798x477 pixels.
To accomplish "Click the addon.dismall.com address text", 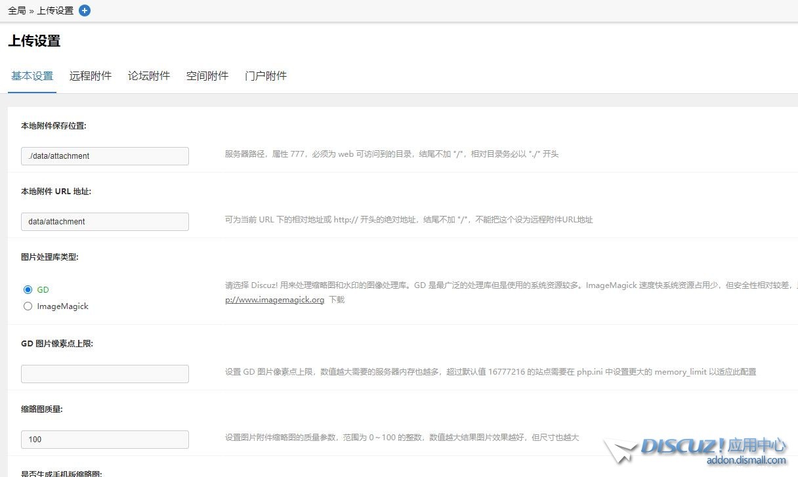I will [745, 461].
